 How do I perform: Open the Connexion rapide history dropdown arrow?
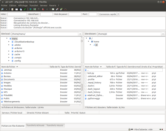click(x=118, y=14)
